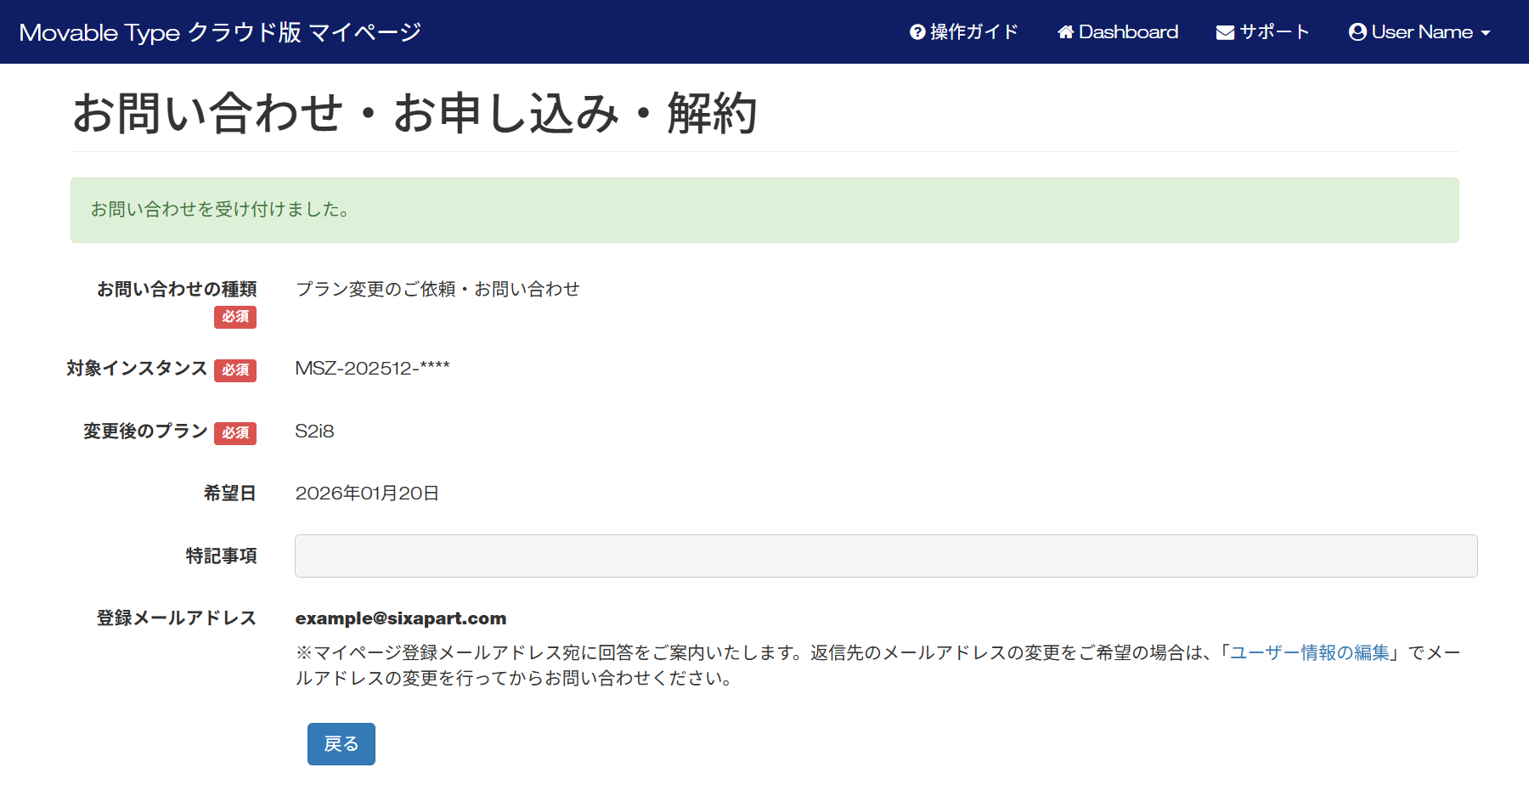The width and height of the screenshot is (1529, 790).
Task: Click inside the 特記事項 text field
Action: coord(885,556)
